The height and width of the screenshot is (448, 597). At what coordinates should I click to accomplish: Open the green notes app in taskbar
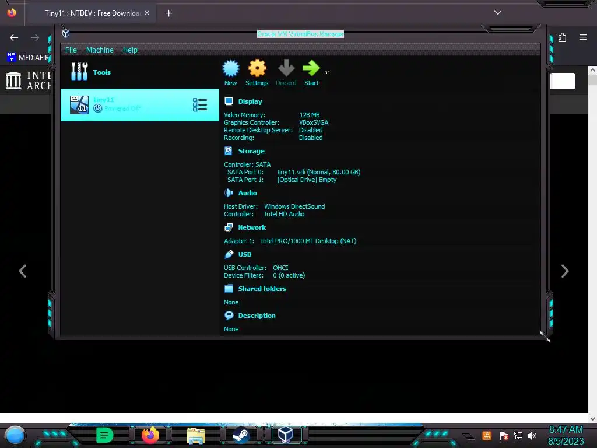click(x=104, y=435)
